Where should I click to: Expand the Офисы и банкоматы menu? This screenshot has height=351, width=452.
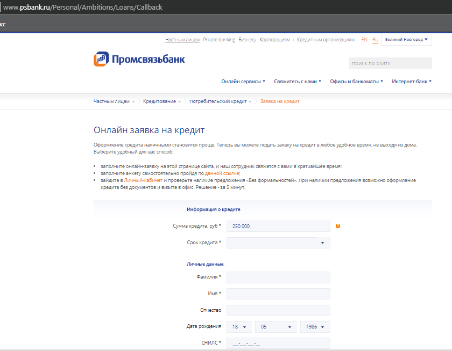pos(356,82)
